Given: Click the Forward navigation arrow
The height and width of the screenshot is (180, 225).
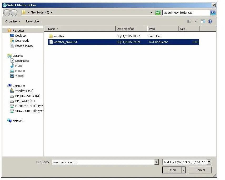Looking at the screenshot, I should click(x=14, y=13).
